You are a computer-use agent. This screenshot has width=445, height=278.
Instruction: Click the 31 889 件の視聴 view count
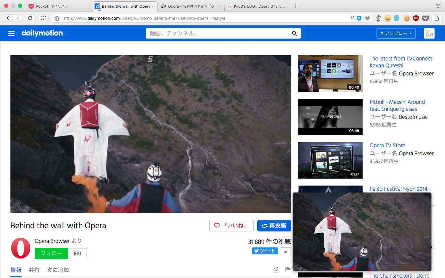(269, 242)
